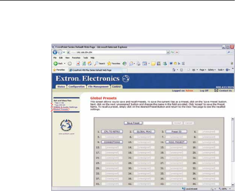Open the address bar dropdown arrow

point(168,52)
